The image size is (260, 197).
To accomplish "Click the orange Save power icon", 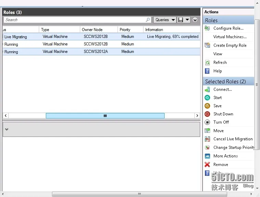I will coord(207,106).
